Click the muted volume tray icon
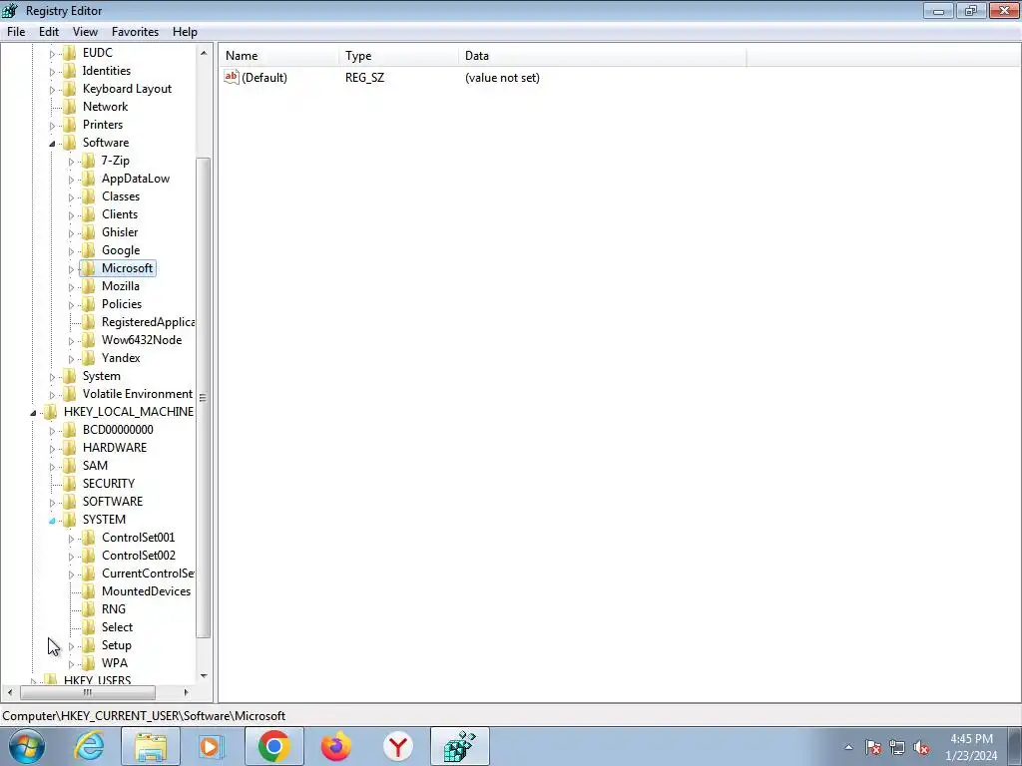 tap(921, 748)
